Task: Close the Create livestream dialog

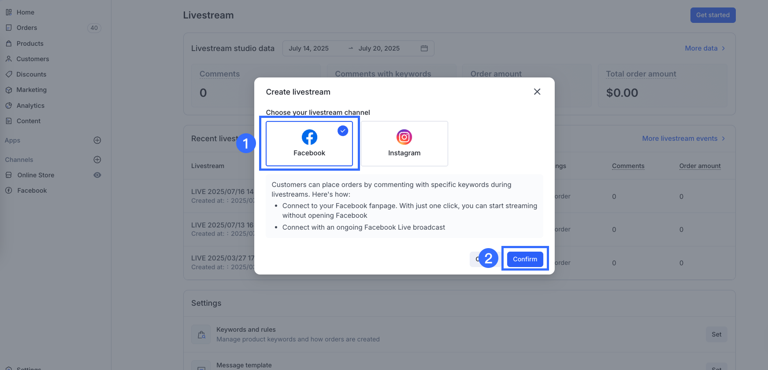Action: coord(537,92)
